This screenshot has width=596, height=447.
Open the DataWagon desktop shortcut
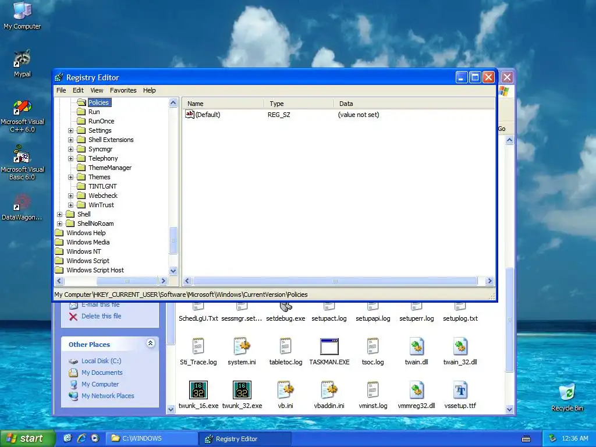22,207
